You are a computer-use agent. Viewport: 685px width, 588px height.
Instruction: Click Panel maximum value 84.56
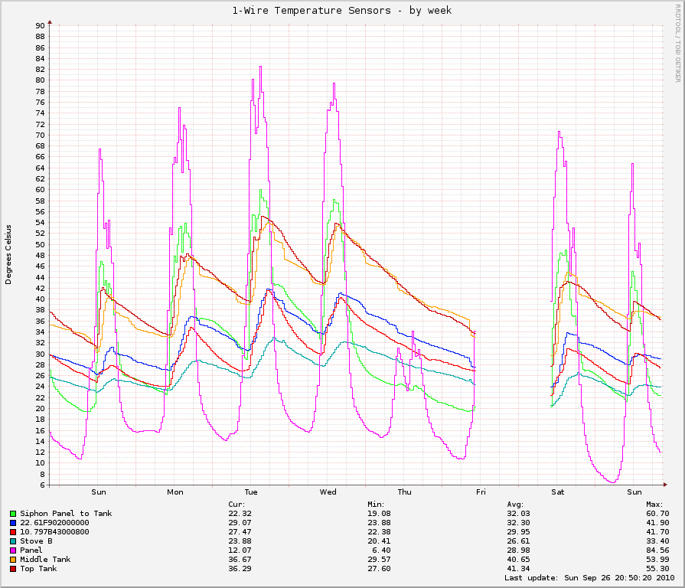(658, 550)
